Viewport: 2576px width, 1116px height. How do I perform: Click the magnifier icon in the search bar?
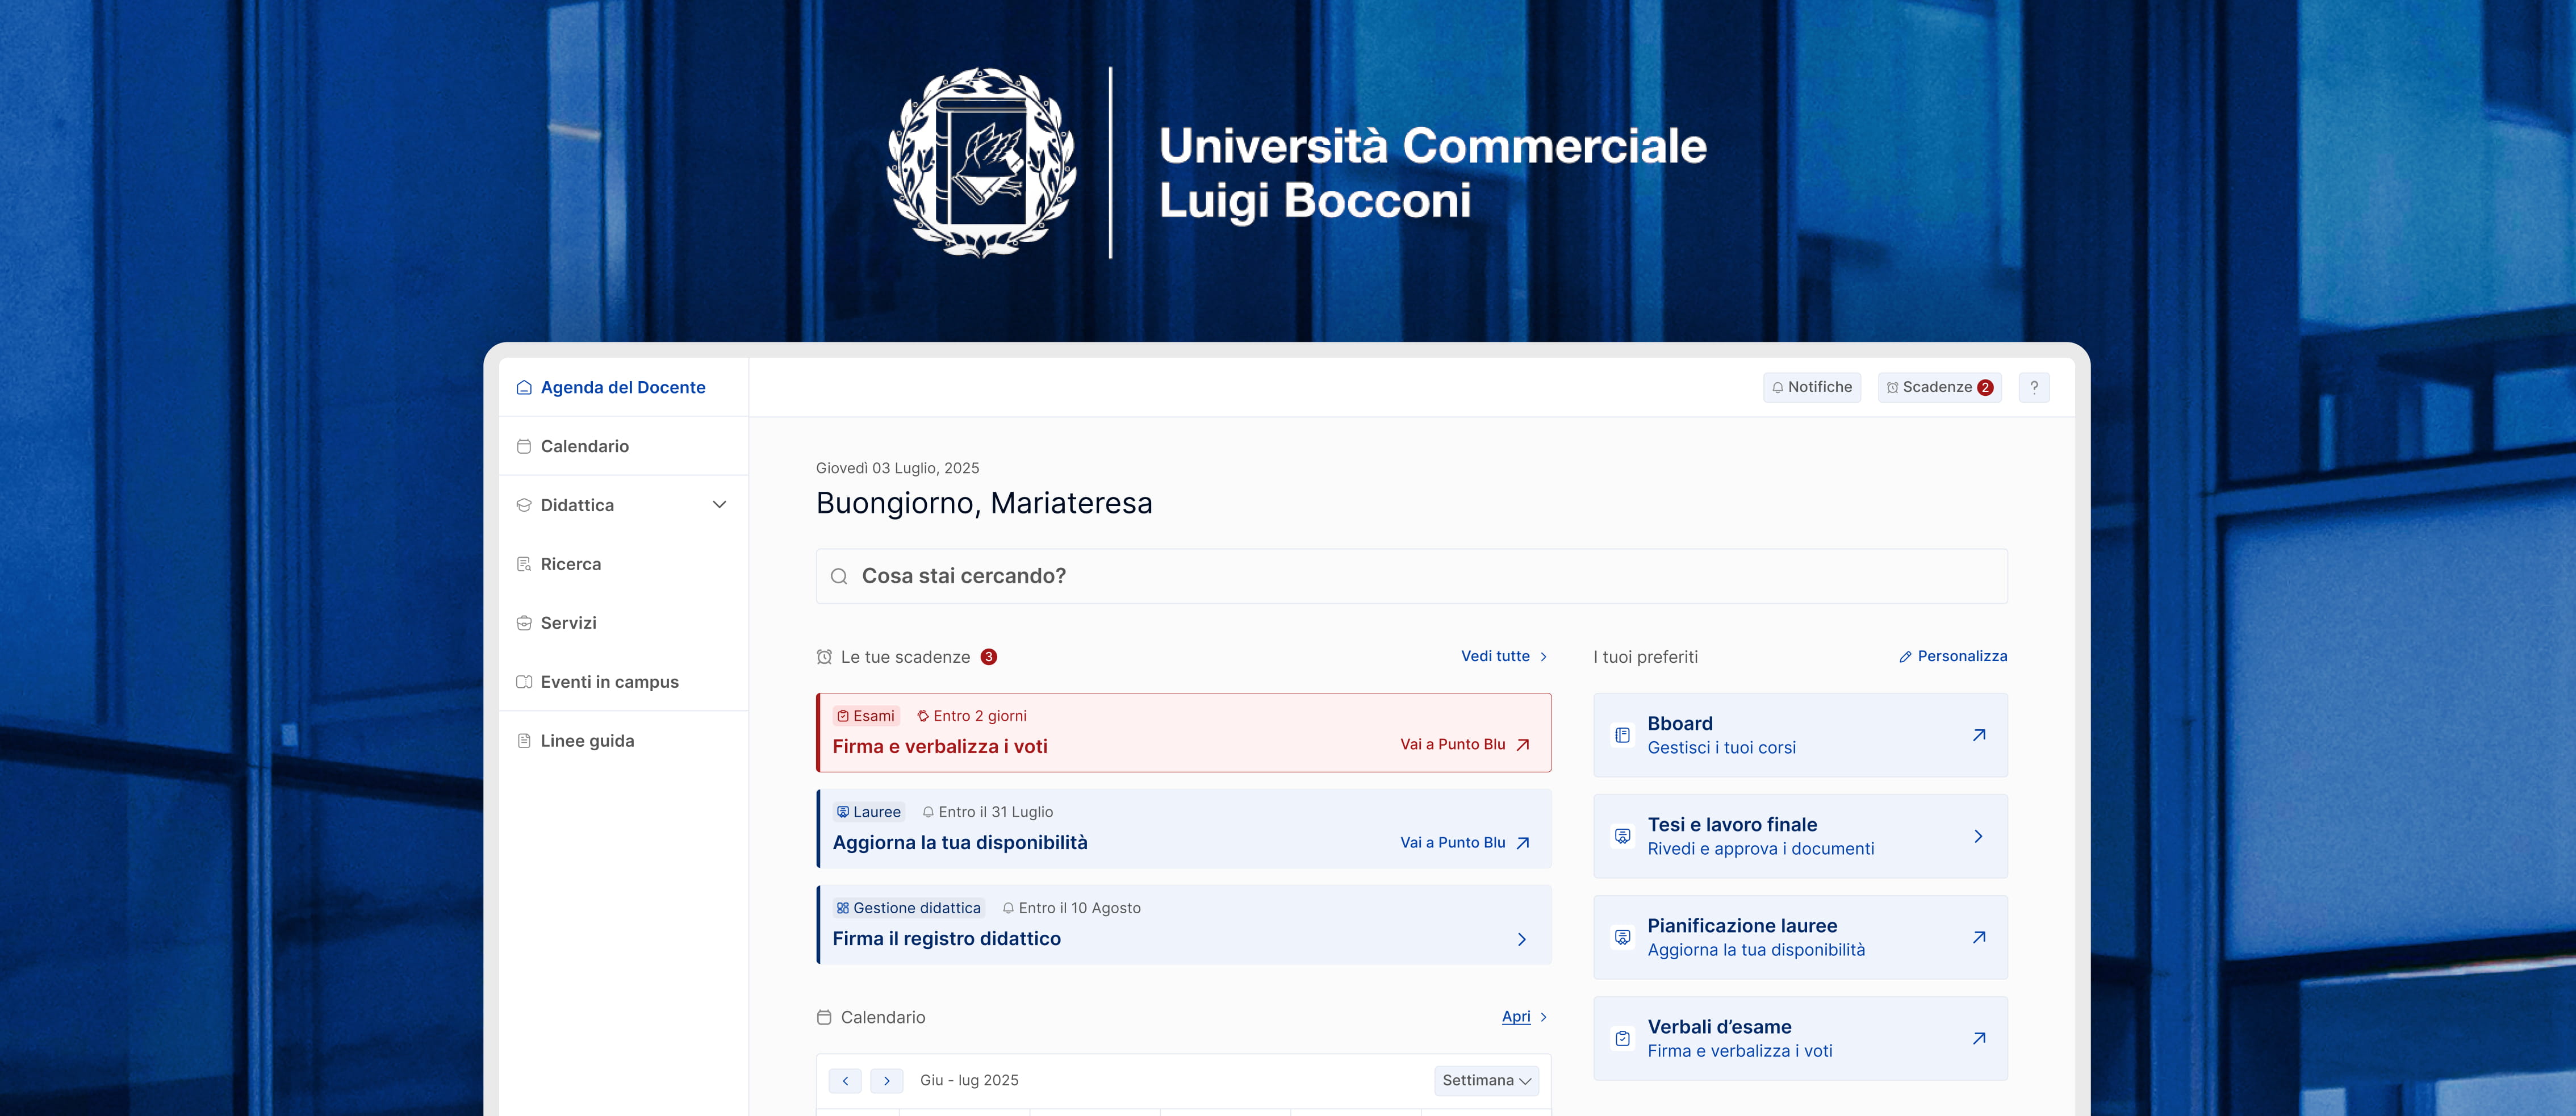(x=839, y=576)
